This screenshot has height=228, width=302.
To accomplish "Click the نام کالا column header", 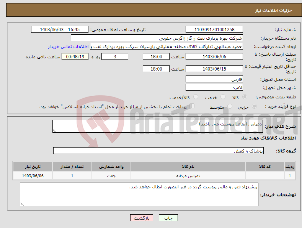I will 188,167.
